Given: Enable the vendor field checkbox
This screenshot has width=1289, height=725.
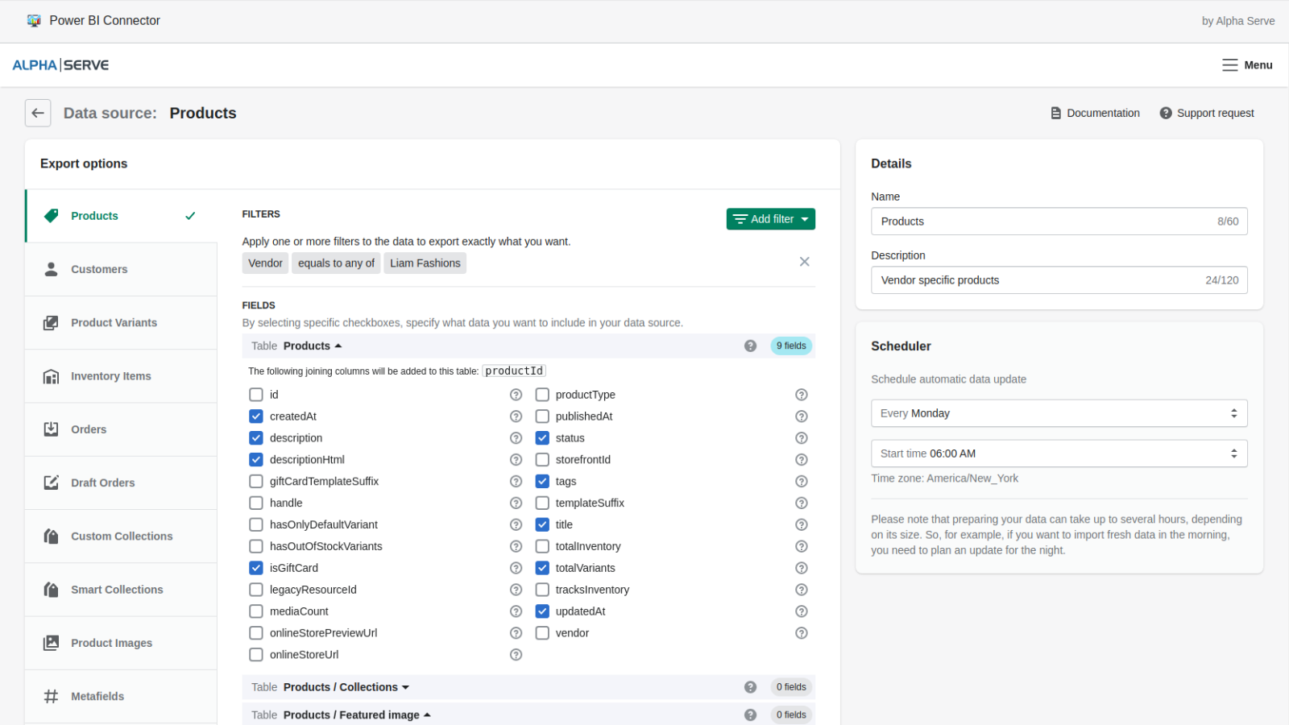Looking at the screenshot, I should pos(542,632).
